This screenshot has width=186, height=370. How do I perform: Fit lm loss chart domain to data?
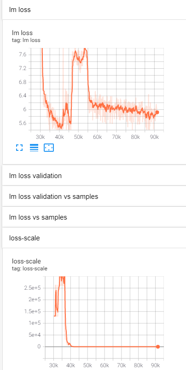pyautogui.click(x=49, y=148)
